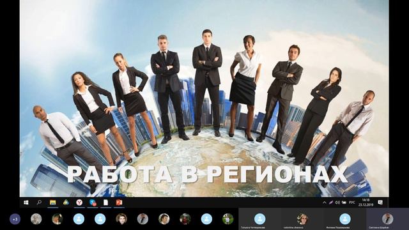409x230 pixels.
Task: Open the pen workspace tray icon
Action: 331,203
